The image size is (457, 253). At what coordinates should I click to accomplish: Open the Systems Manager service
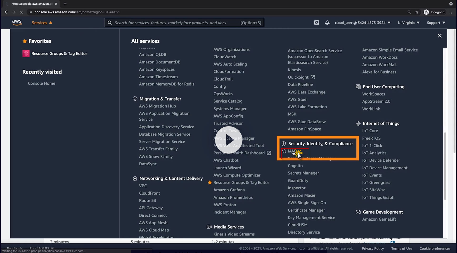(230, 109)
